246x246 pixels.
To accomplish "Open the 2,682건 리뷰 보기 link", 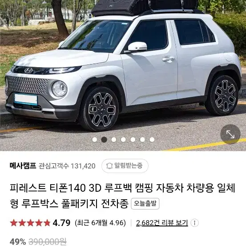I will pyautogui.click(x=162, y=223).
